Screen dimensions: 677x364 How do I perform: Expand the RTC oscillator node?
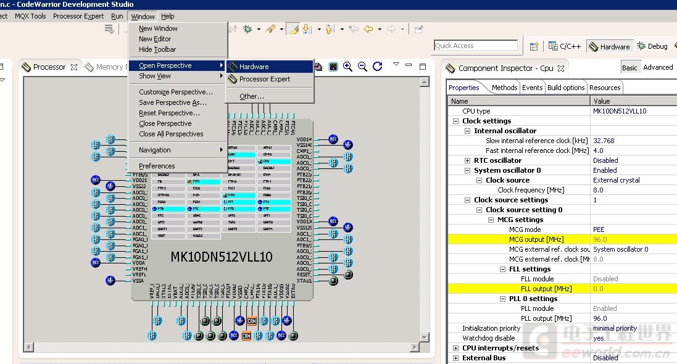pos(467,160)
